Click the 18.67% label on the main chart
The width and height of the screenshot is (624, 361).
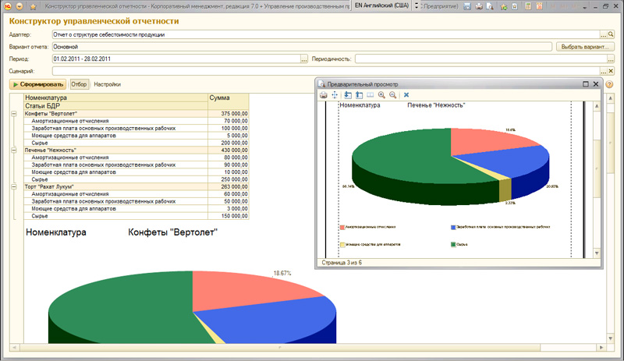pos(282,273)
